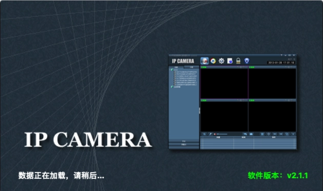Image resolution: width=323 pixels, height=191 pixels.
Task: Open the colorful playback icon in toolbar
Action: pyautogui.click(x=213, y=61)
